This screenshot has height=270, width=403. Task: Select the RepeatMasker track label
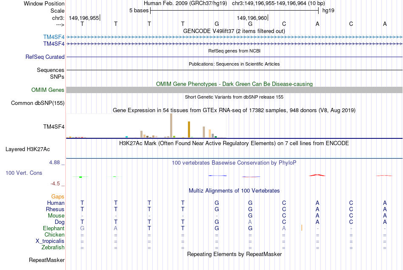[47, 260]
